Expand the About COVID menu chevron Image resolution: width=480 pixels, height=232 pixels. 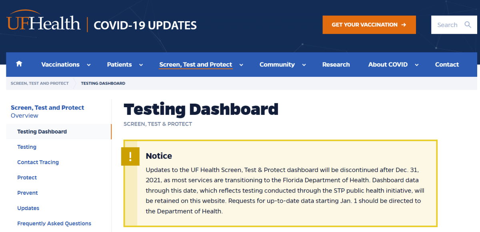click(x=417, y=65)
